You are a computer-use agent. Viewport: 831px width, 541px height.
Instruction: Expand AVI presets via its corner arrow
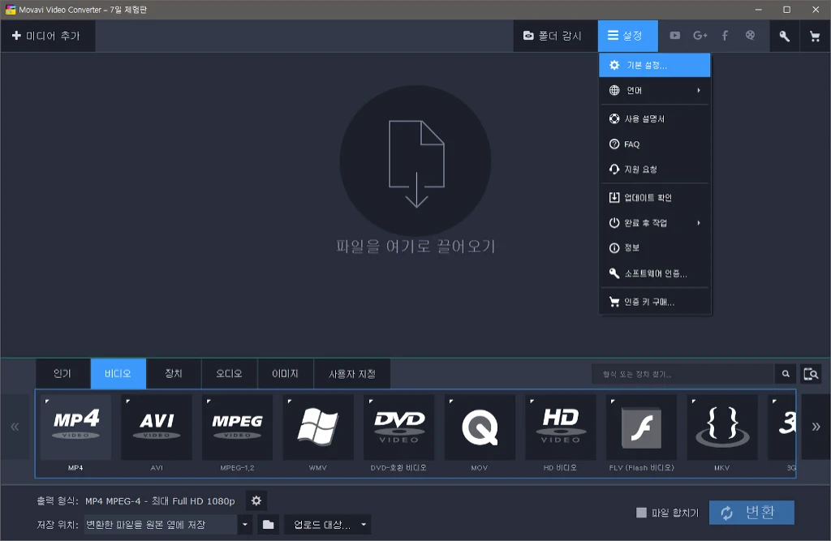pos(127,401)
